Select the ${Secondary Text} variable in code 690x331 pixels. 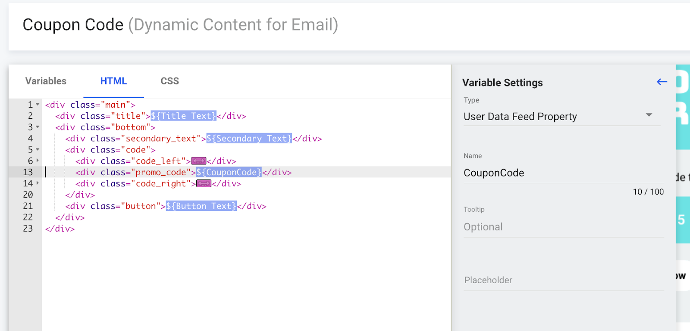(x=249, y=139)
